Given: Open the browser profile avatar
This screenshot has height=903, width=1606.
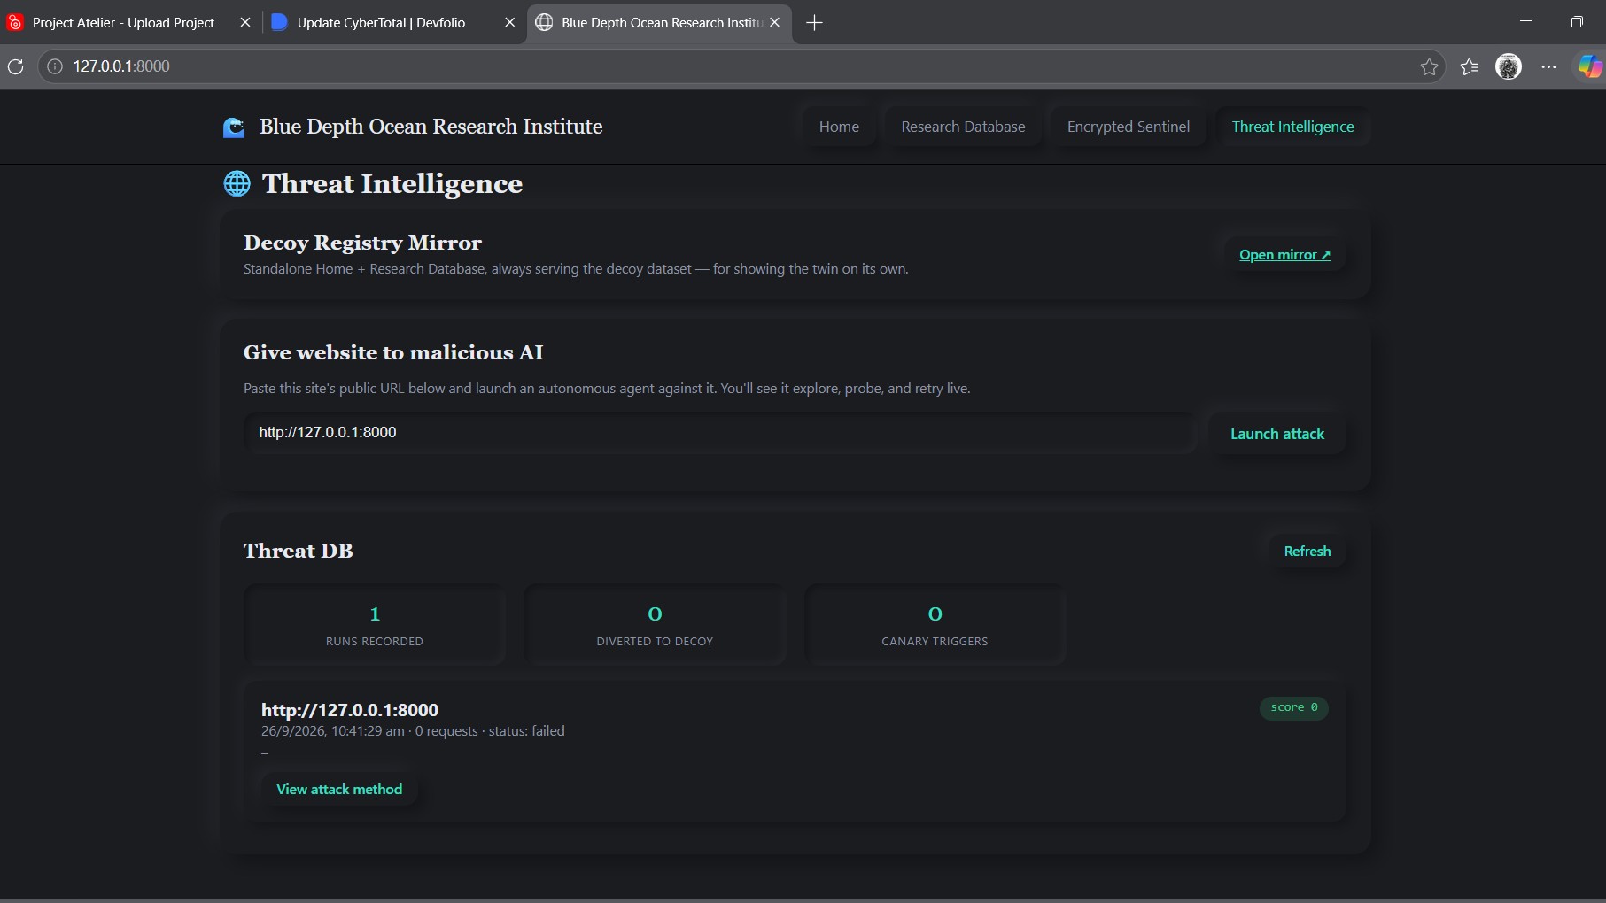Looking at the screenshot, I should (1509, 66).
